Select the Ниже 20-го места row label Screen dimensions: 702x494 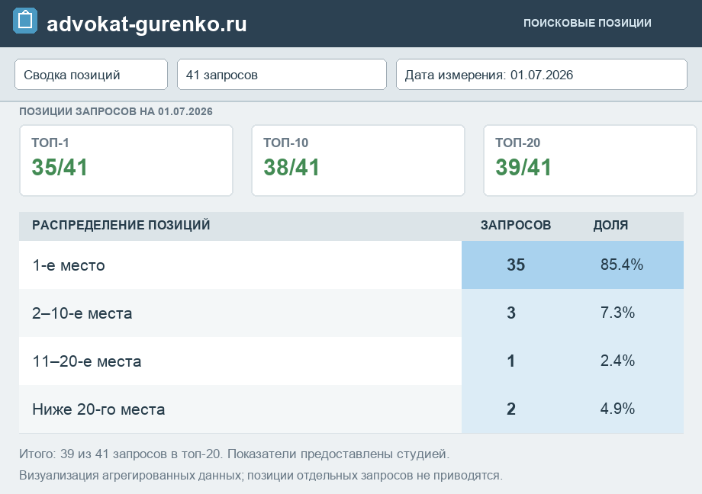click(98, 409)
